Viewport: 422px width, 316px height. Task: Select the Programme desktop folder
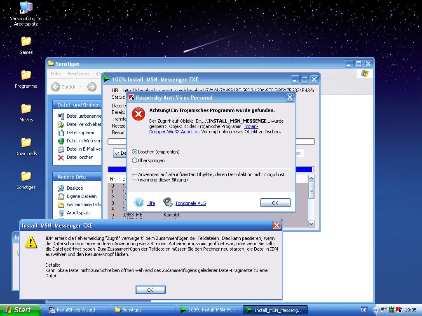click(x=26, y=79)
